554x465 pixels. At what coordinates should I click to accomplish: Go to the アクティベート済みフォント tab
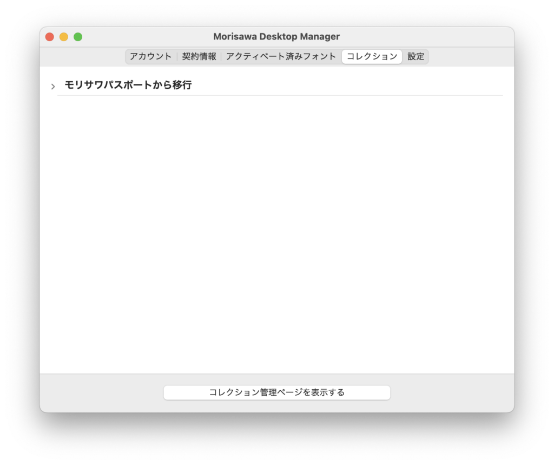point(281,56)
